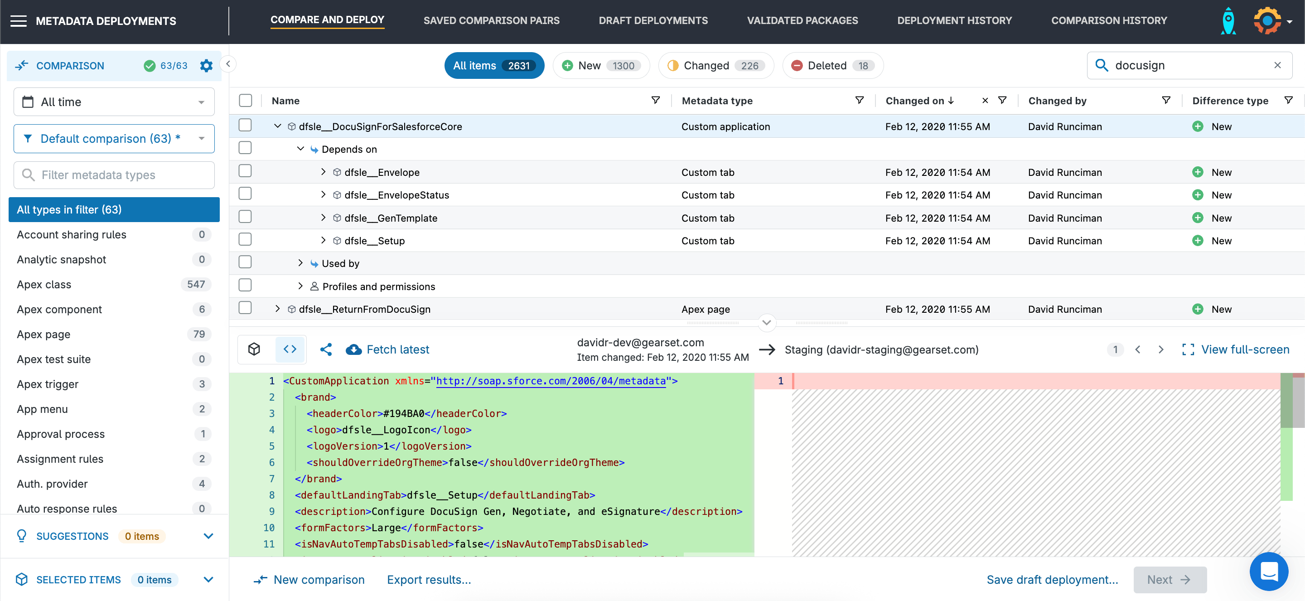Filter the Name column

[x=656, y=100]
